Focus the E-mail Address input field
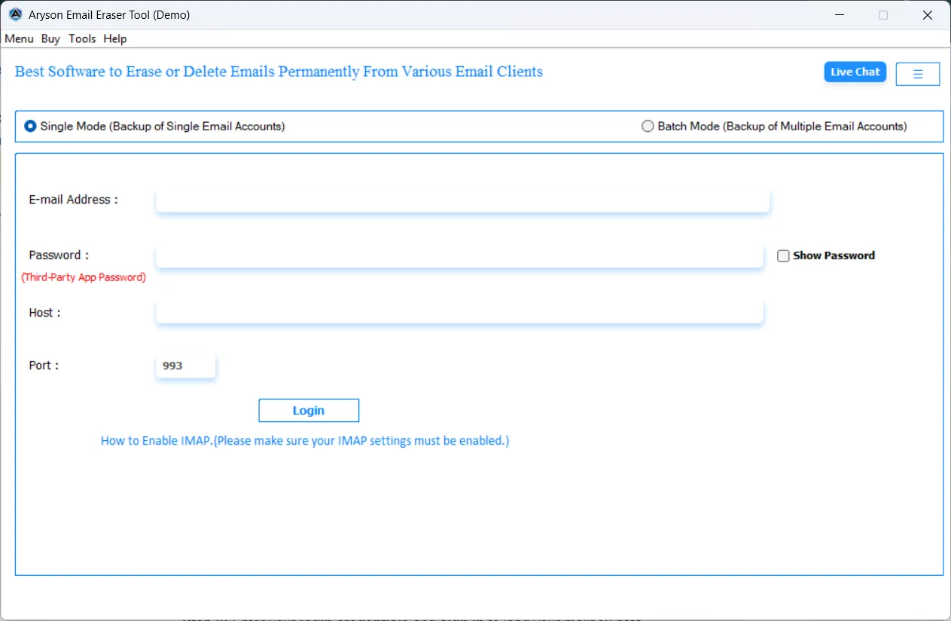 pos(462,200)
